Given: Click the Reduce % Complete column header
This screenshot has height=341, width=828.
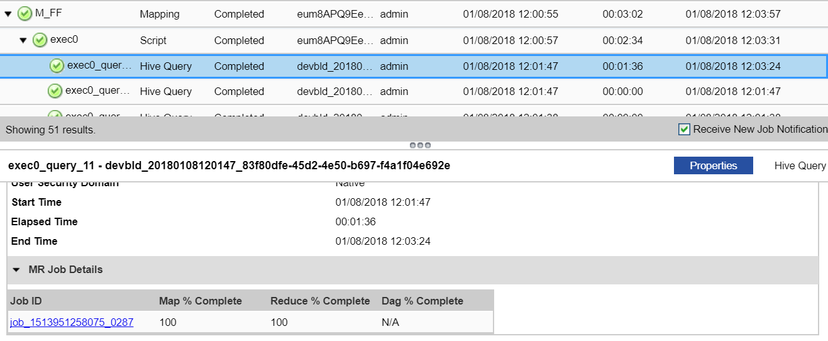Looking at the screenshot, I should tap(320, 301).
